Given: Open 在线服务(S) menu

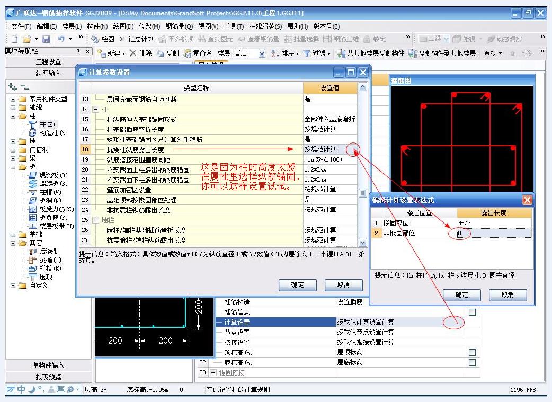Looking at the screenshot, I should tap(265, 26).
